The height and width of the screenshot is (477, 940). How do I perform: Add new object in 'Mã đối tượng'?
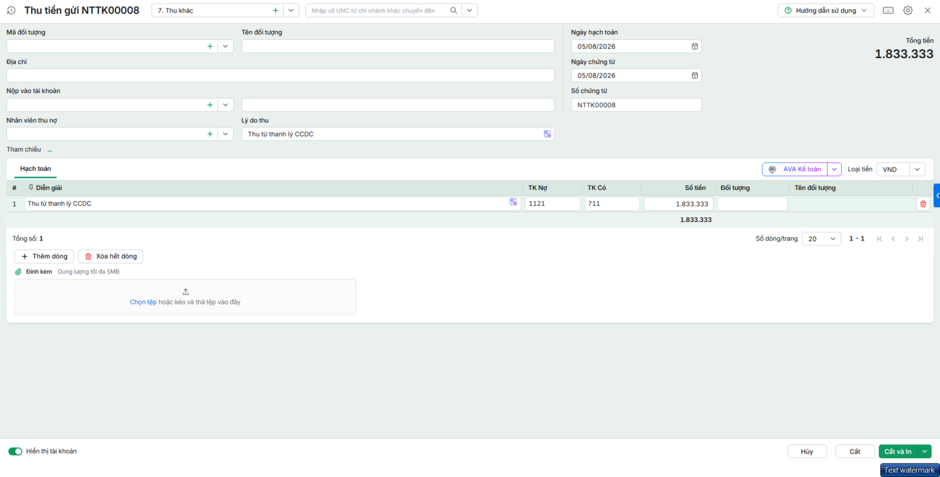210,46
